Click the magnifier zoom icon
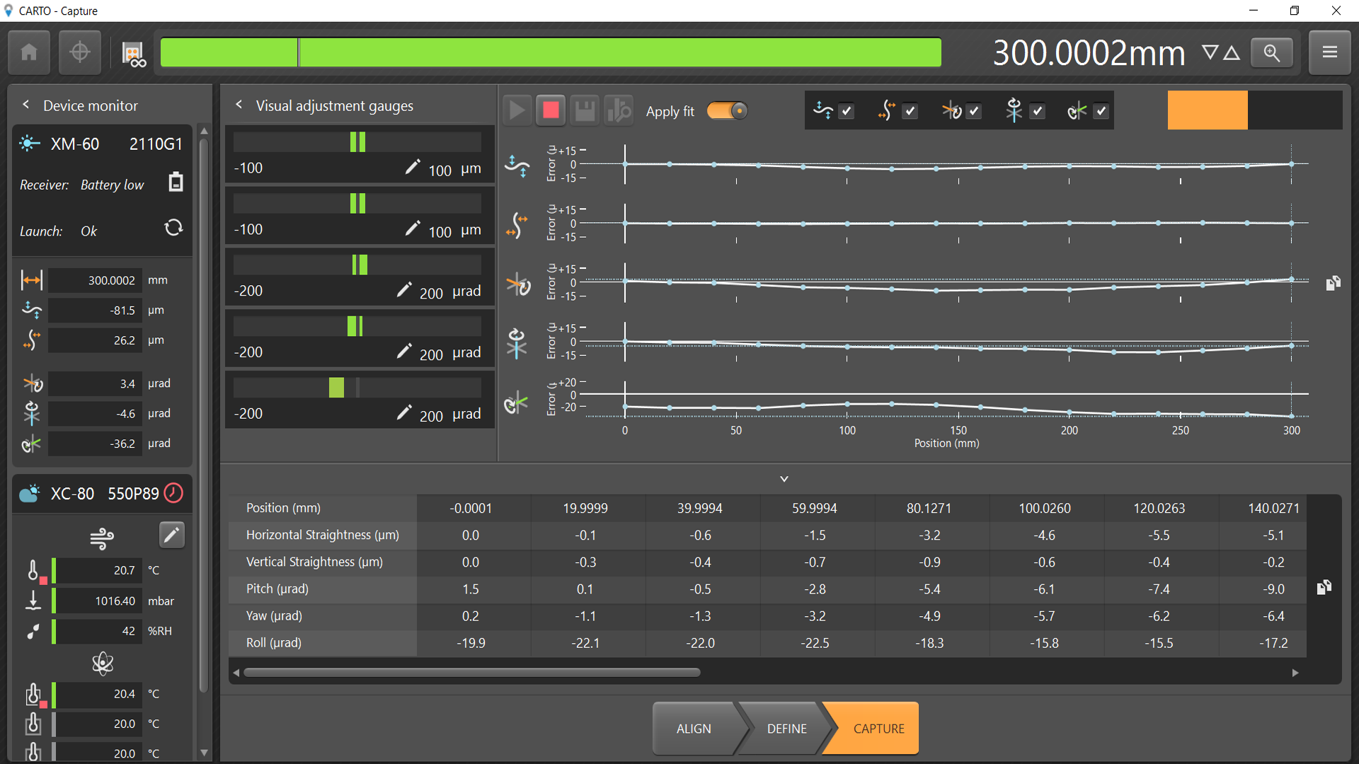 tap(1272, 52)
